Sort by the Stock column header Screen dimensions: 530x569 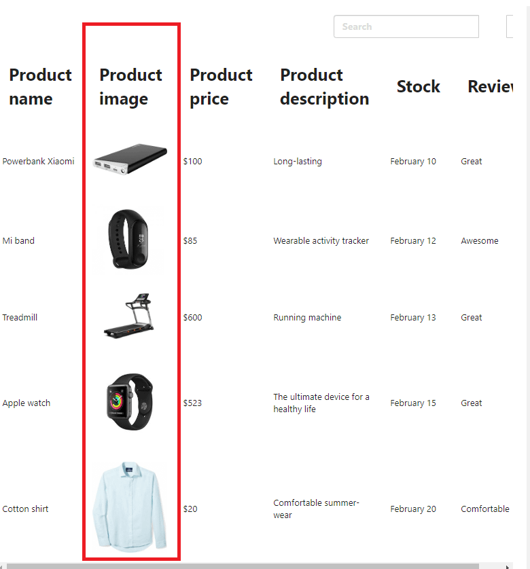[x=418, y=87]
